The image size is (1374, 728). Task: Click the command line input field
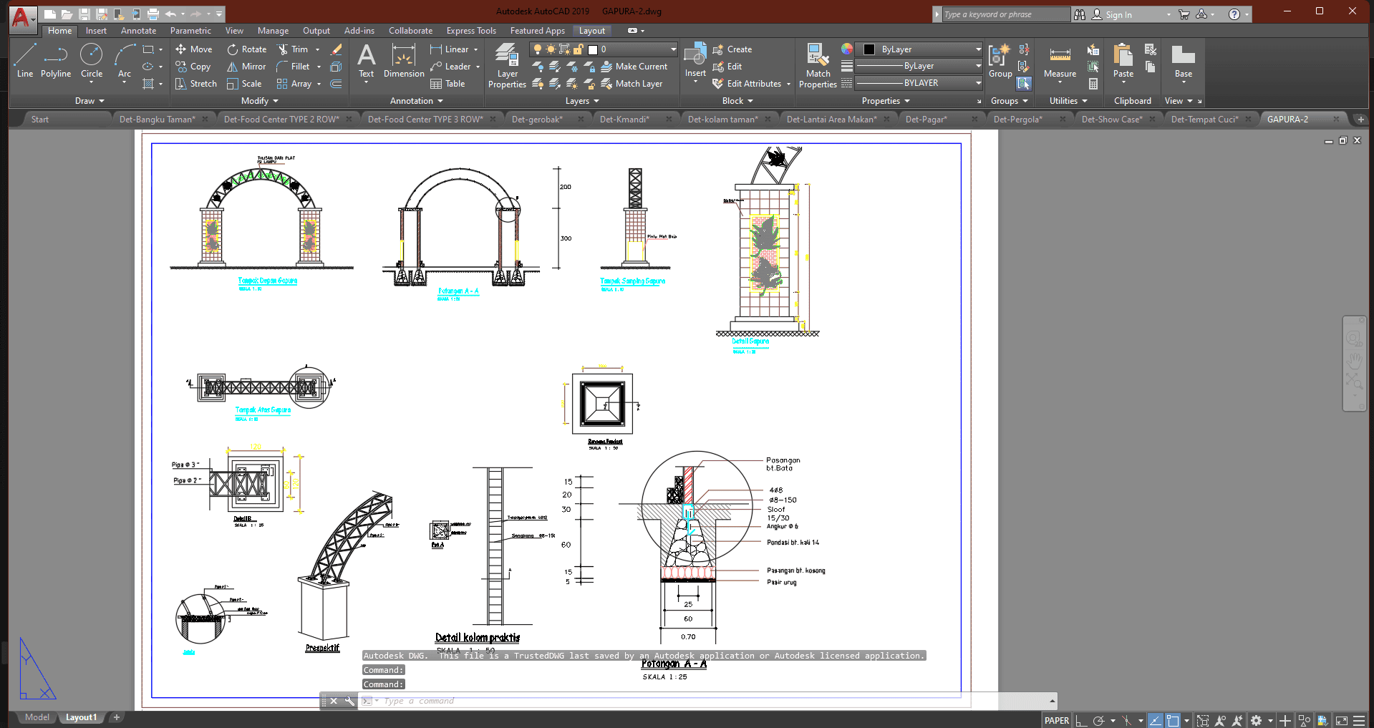coord(573,701)
